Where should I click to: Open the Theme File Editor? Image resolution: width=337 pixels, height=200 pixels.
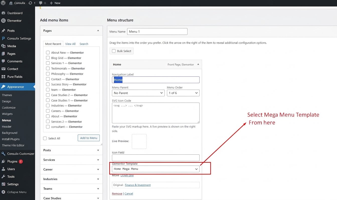[13, 146]
